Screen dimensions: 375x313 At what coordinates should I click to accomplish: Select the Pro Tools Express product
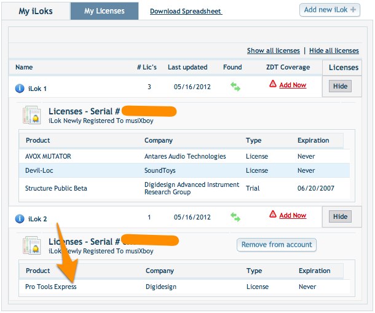[x=50, y=287]
